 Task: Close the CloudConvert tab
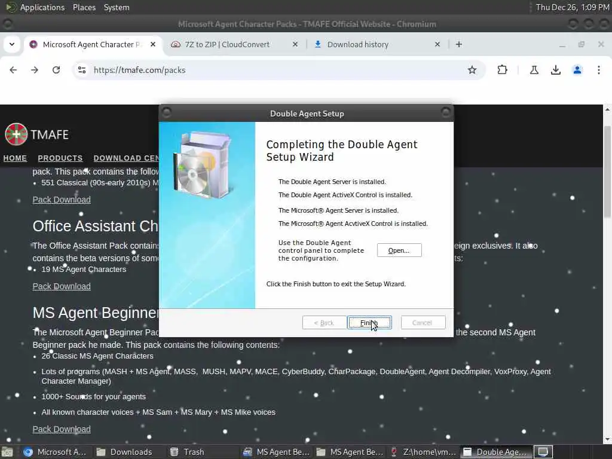pos(295,44)
